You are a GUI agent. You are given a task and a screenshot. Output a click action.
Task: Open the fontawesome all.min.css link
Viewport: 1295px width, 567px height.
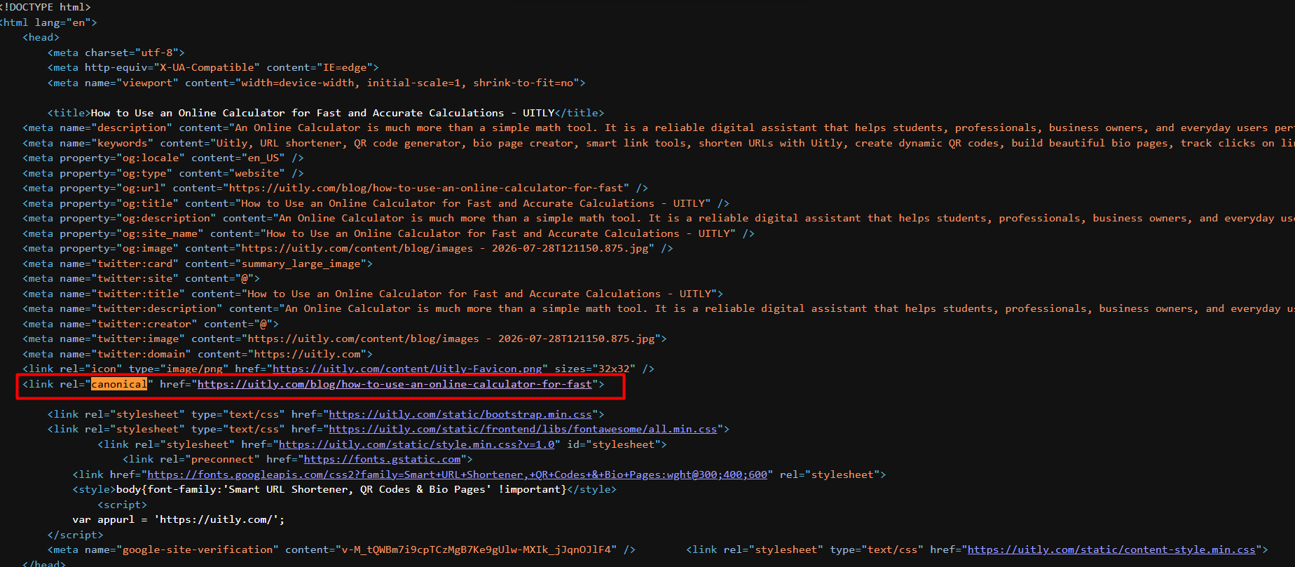pos(523,429)
